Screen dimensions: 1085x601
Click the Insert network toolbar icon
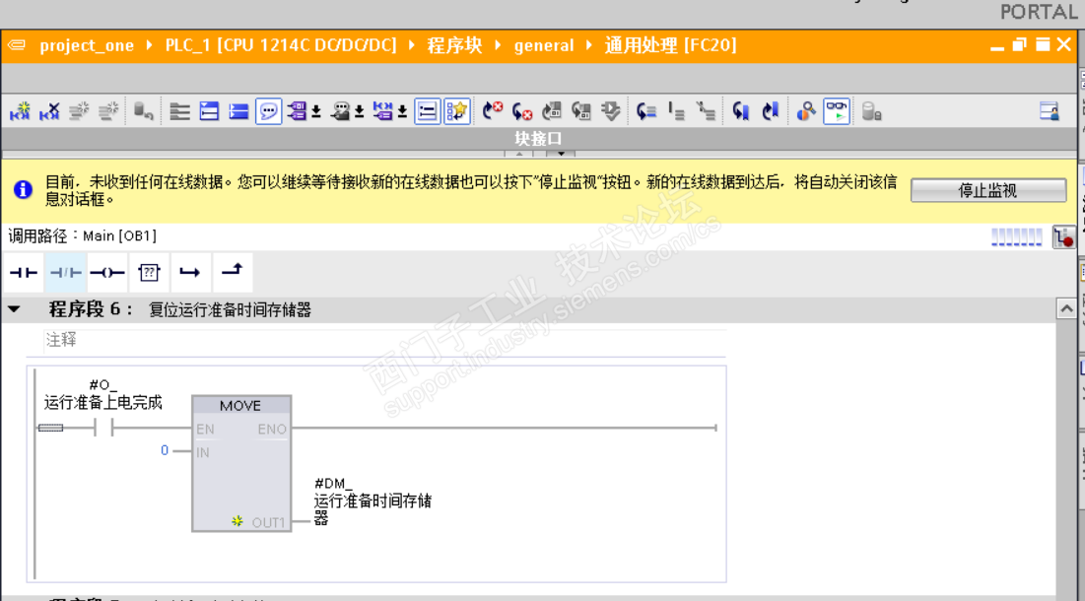(20, 111)
